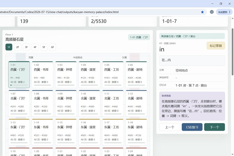This screenshot has width=234, height=156.
Task: Select room card 1-15 东翼·钟塔
Action: (66, 132)
